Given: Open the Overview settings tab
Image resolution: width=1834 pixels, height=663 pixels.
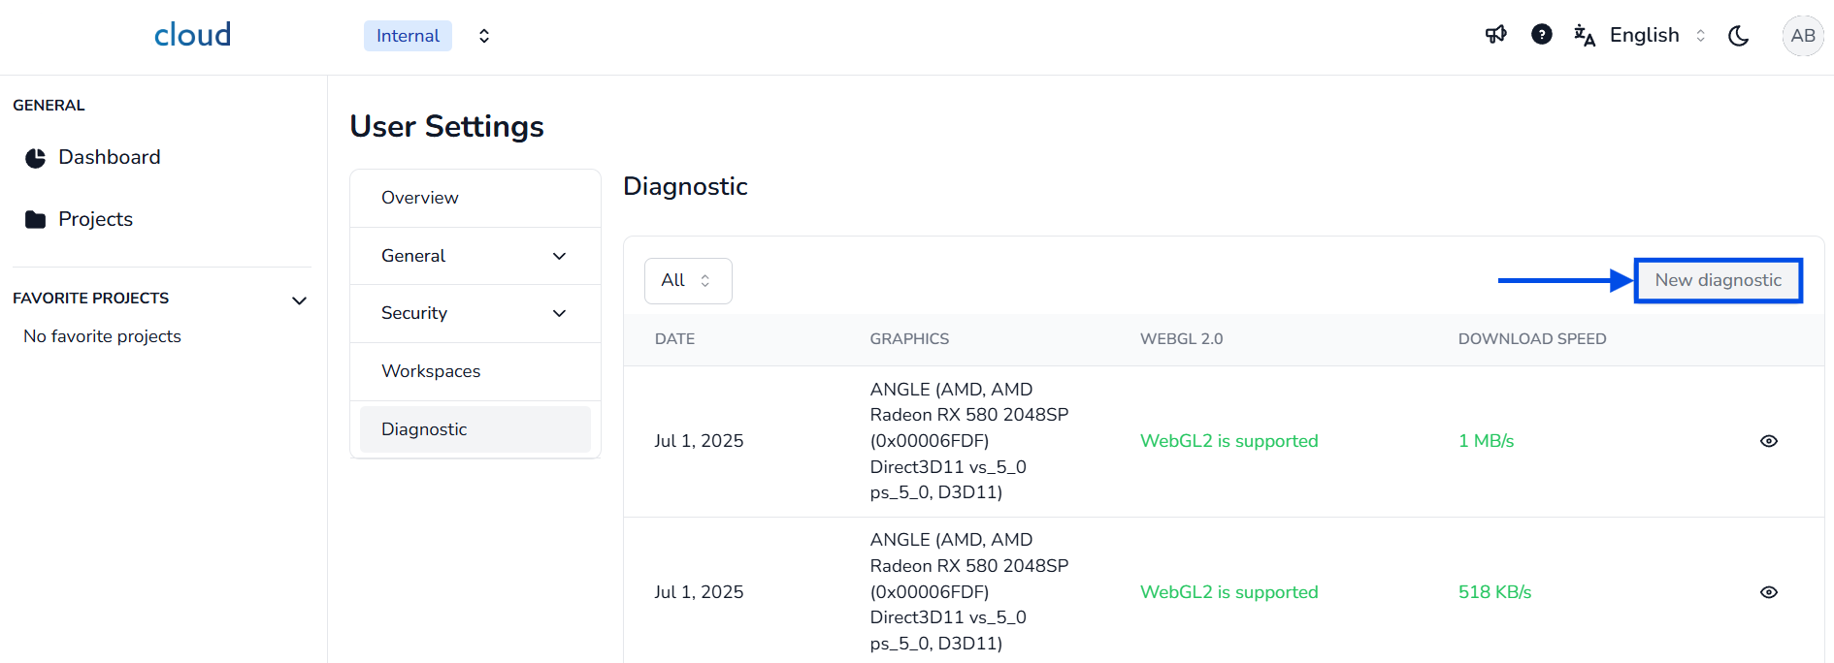Looking at the screenshot, I should click(x=420, y=198).
